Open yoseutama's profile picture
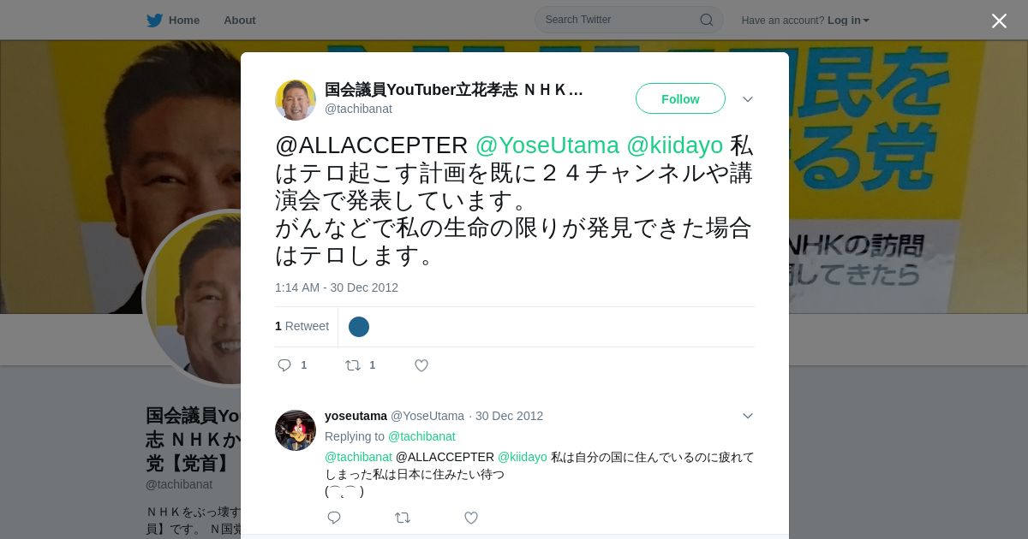 [296, 430]
